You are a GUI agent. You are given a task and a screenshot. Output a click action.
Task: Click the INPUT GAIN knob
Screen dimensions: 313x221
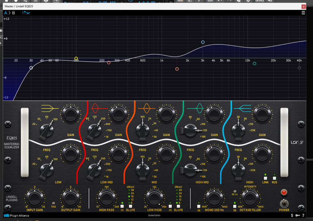[x=34, y=198]
